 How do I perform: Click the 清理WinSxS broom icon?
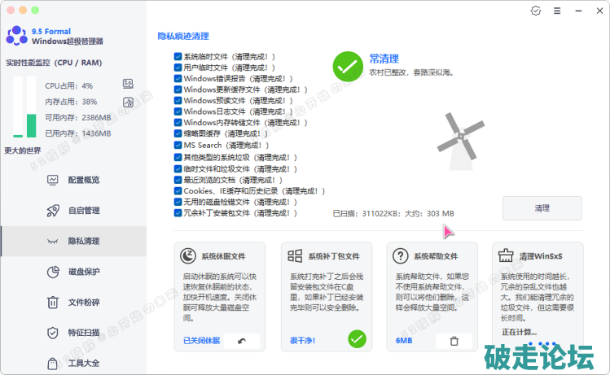coord(505,255)
